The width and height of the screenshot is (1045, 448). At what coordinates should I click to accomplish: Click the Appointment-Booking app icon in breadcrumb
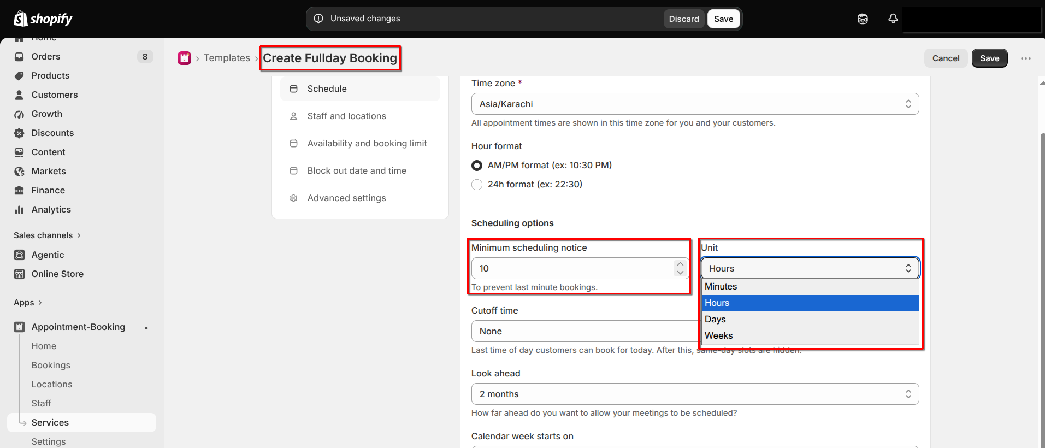184,58
